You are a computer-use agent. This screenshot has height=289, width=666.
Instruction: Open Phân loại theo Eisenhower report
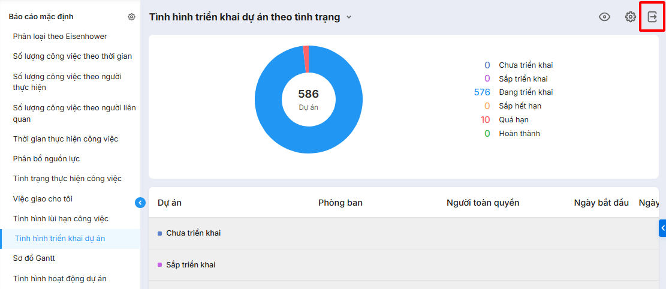[x=60, y=37]
